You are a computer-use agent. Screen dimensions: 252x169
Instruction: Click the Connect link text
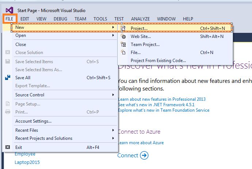(128, 155)
